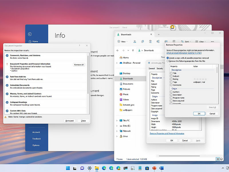Screen dimensions: 229x172
Task: Click the File Explorer forward arrow
Action: pyautogui.click(x=123, y=50)
